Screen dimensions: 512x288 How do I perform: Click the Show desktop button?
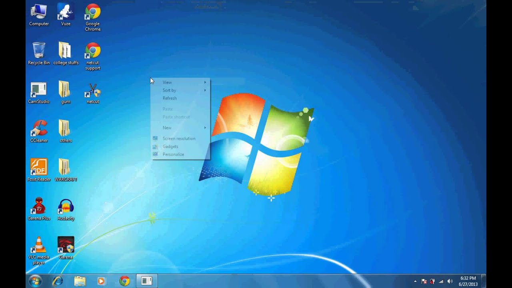[484, 281]
